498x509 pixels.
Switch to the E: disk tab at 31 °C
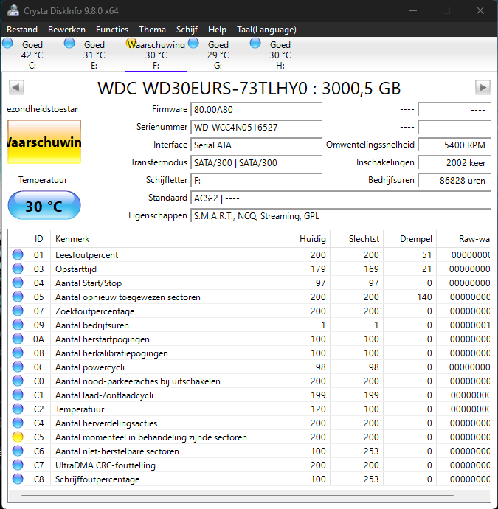click(94, 55)
